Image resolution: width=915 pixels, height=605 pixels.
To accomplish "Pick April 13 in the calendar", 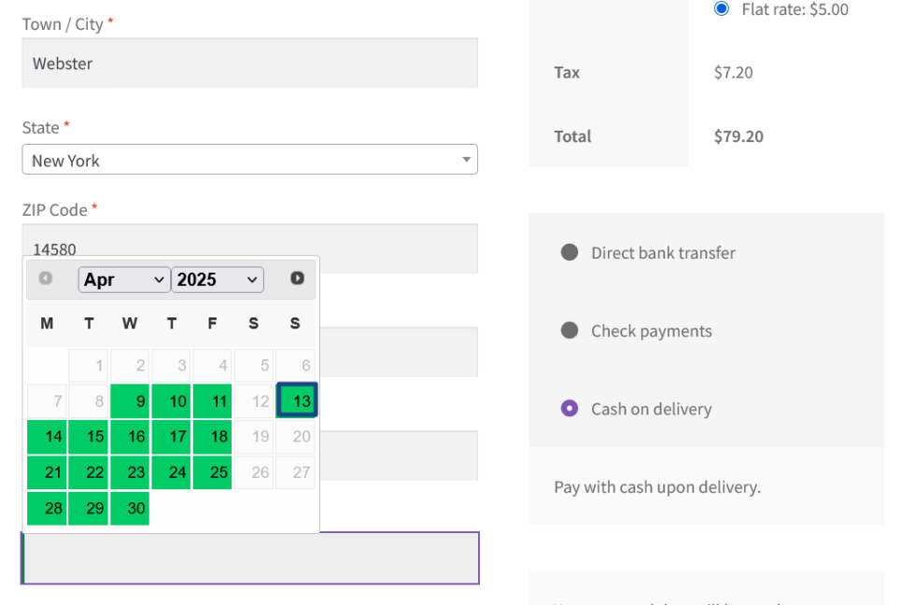I will click(x=297, y=401).
